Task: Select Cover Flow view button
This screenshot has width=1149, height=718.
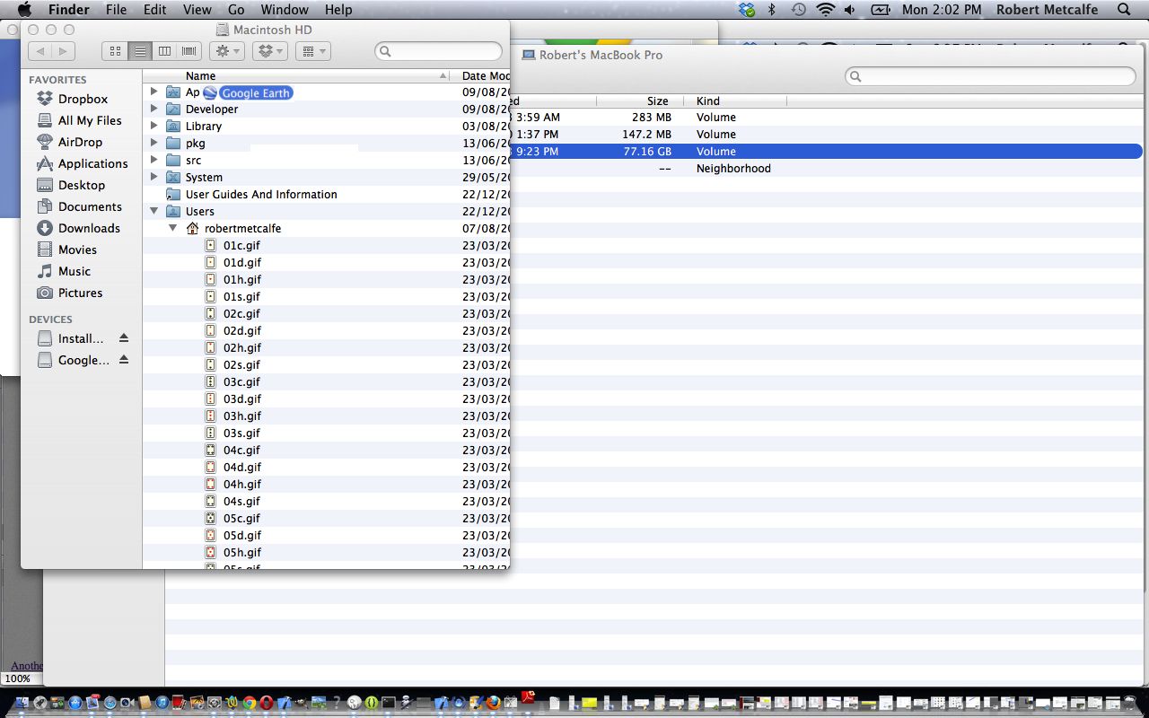Action: coord(189,51)
